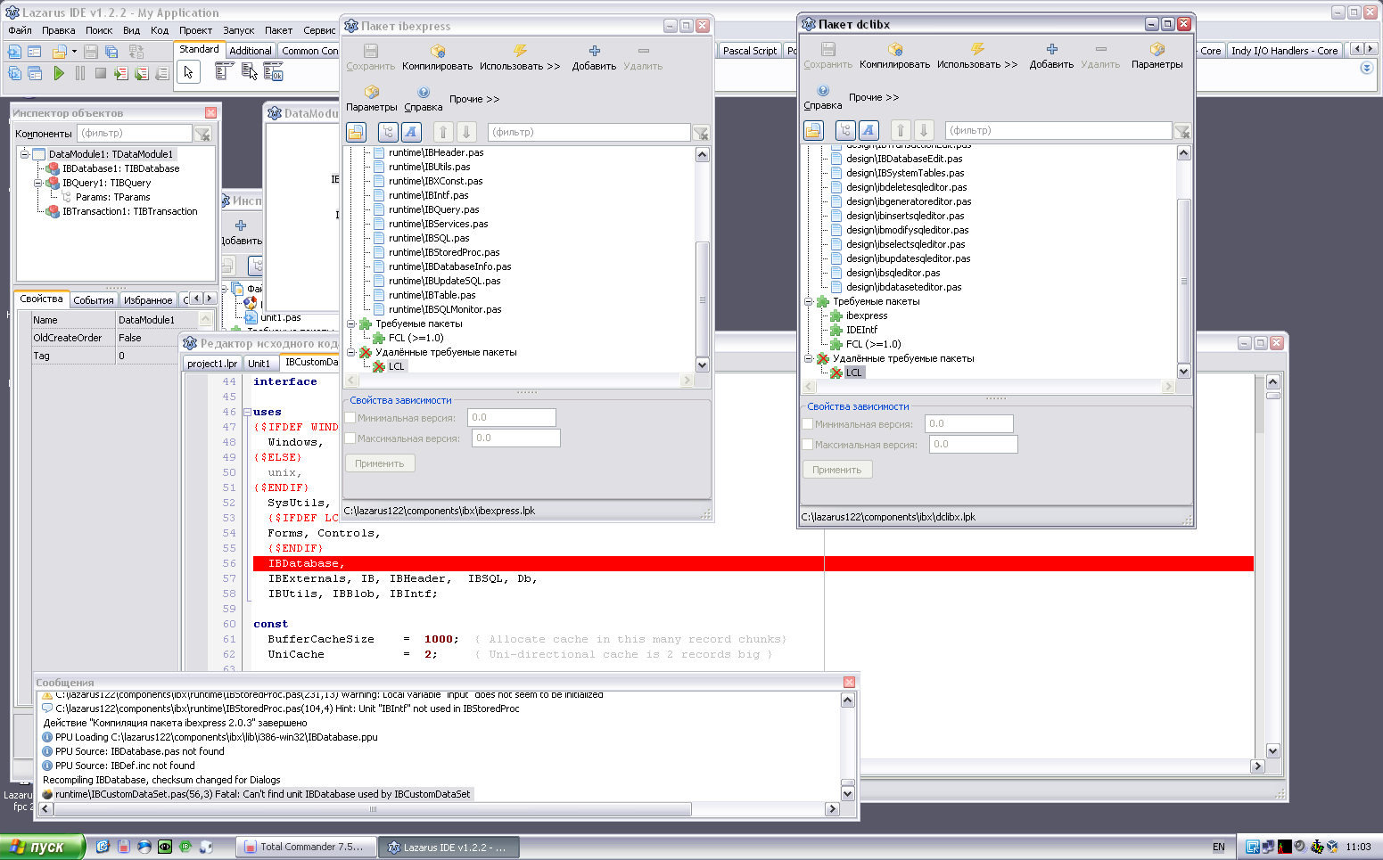Collapse Требуемые пакеты node in dclibx tree
This screenshot has height=860, width=1383.
(809, 301)
